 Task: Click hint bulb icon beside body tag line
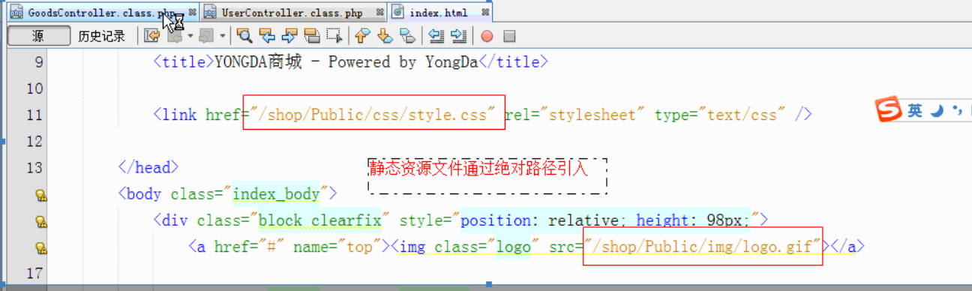coord(41,196)
